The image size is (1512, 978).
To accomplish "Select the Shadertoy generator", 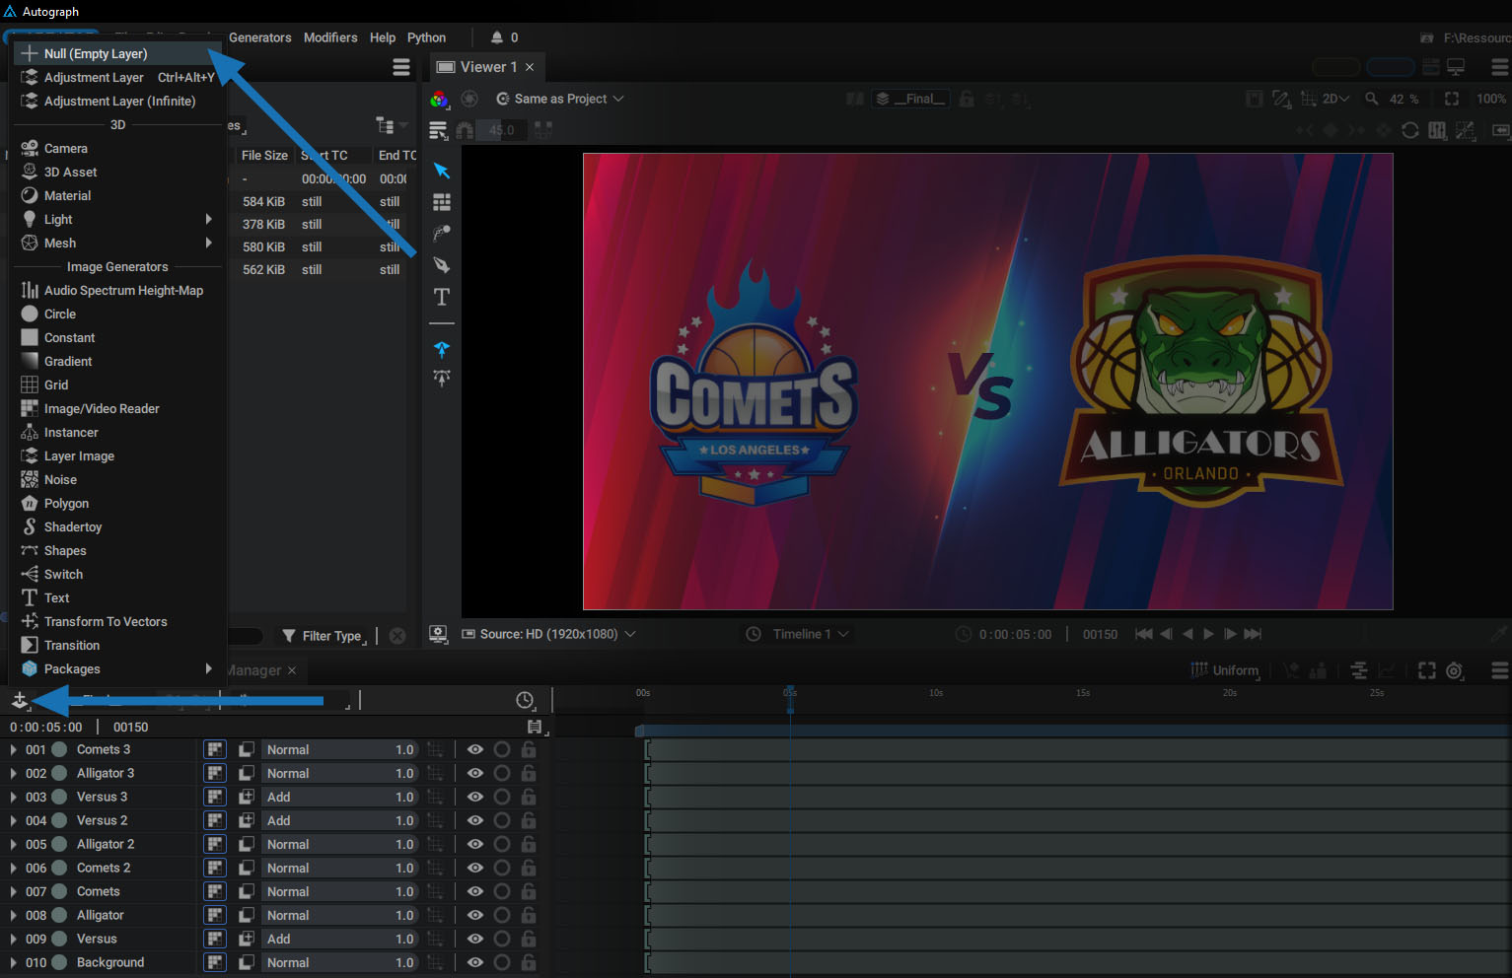I will (x=116, y=526).
